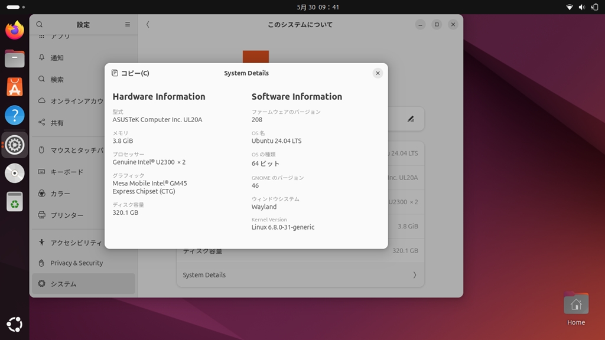The height and width of the screenshot is (340, 605).
Task: Select 通知 in the sidebar
Action: pos(83,58)
